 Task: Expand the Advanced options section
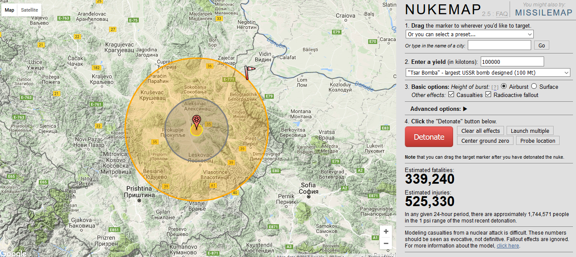[x=439, y=109]
